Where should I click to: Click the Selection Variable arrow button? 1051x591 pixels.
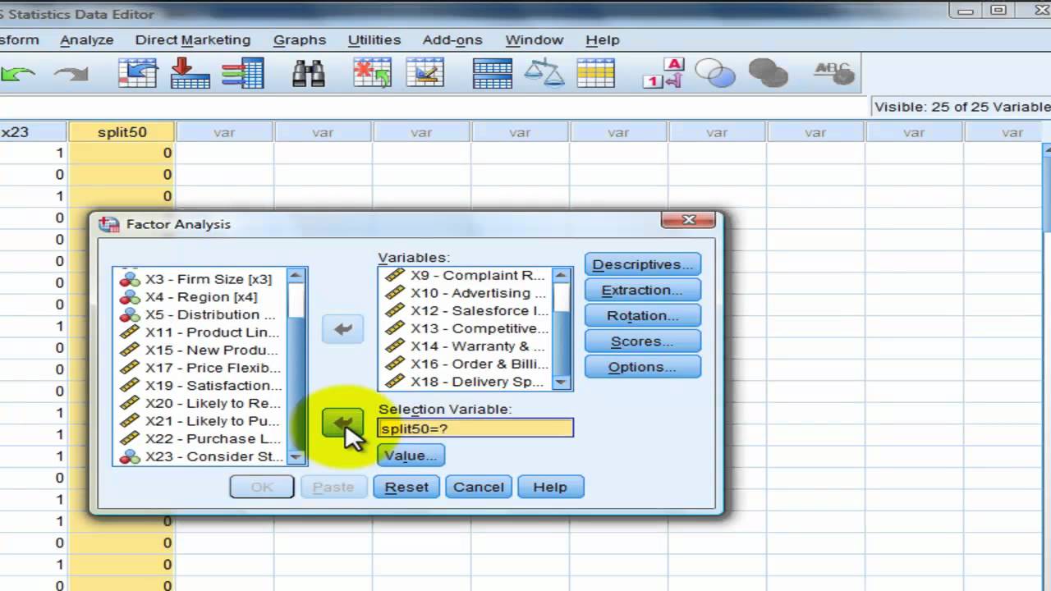[342, 424]
